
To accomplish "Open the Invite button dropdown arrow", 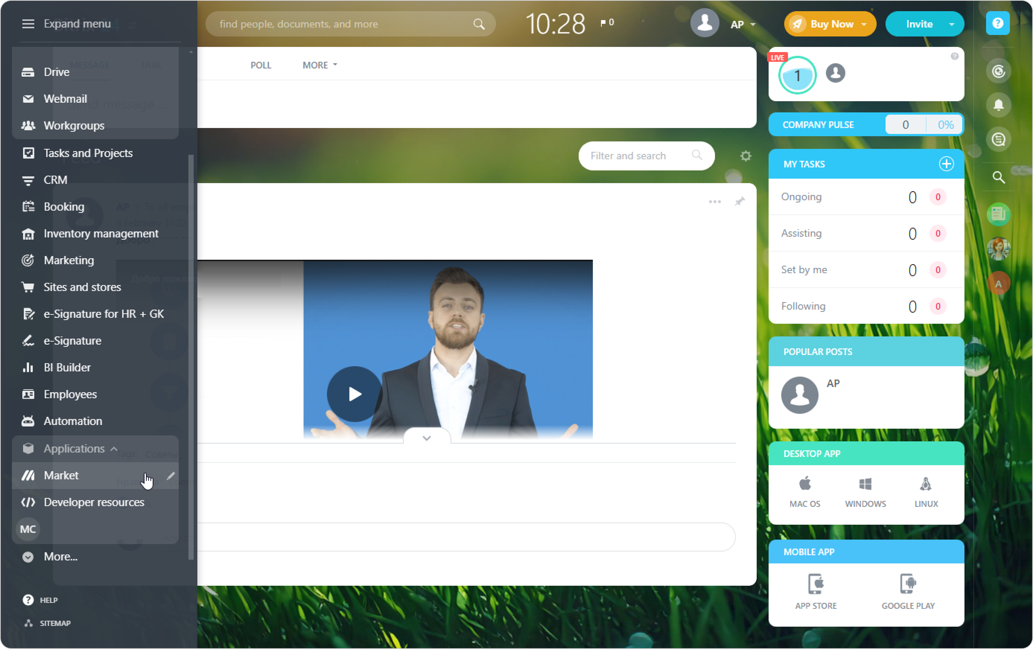I will click(951, 24).
